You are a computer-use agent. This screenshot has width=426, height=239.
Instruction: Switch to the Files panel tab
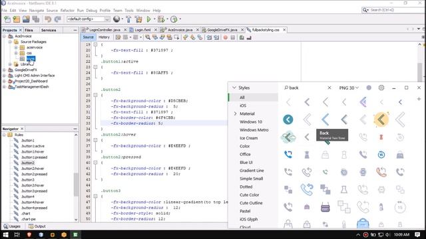coord(29,30)
